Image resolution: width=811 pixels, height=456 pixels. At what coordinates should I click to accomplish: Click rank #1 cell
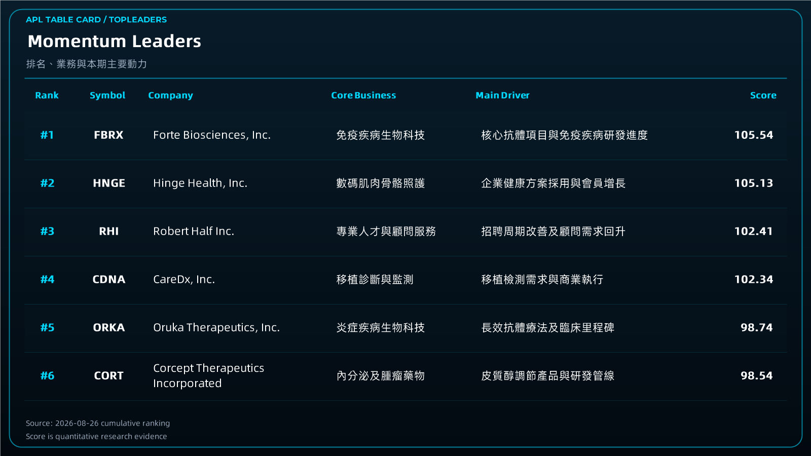pyautogui.click(x=47, y=135)
